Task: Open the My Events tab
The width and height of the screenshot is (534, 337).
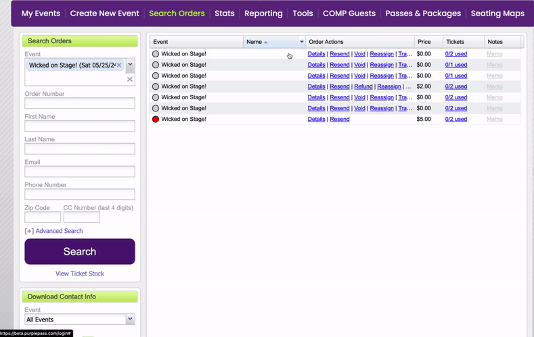Action: click(41, 14)
